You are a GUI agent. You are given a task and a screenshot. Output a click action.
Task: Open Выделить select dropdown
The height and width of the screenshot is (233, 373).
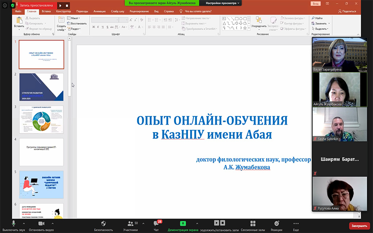[x=320, y=29]
